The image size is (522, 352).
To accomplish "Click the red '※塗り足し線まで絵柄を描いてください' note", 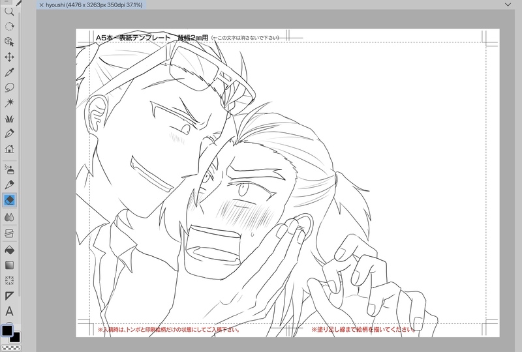I will tap(363, 330).
